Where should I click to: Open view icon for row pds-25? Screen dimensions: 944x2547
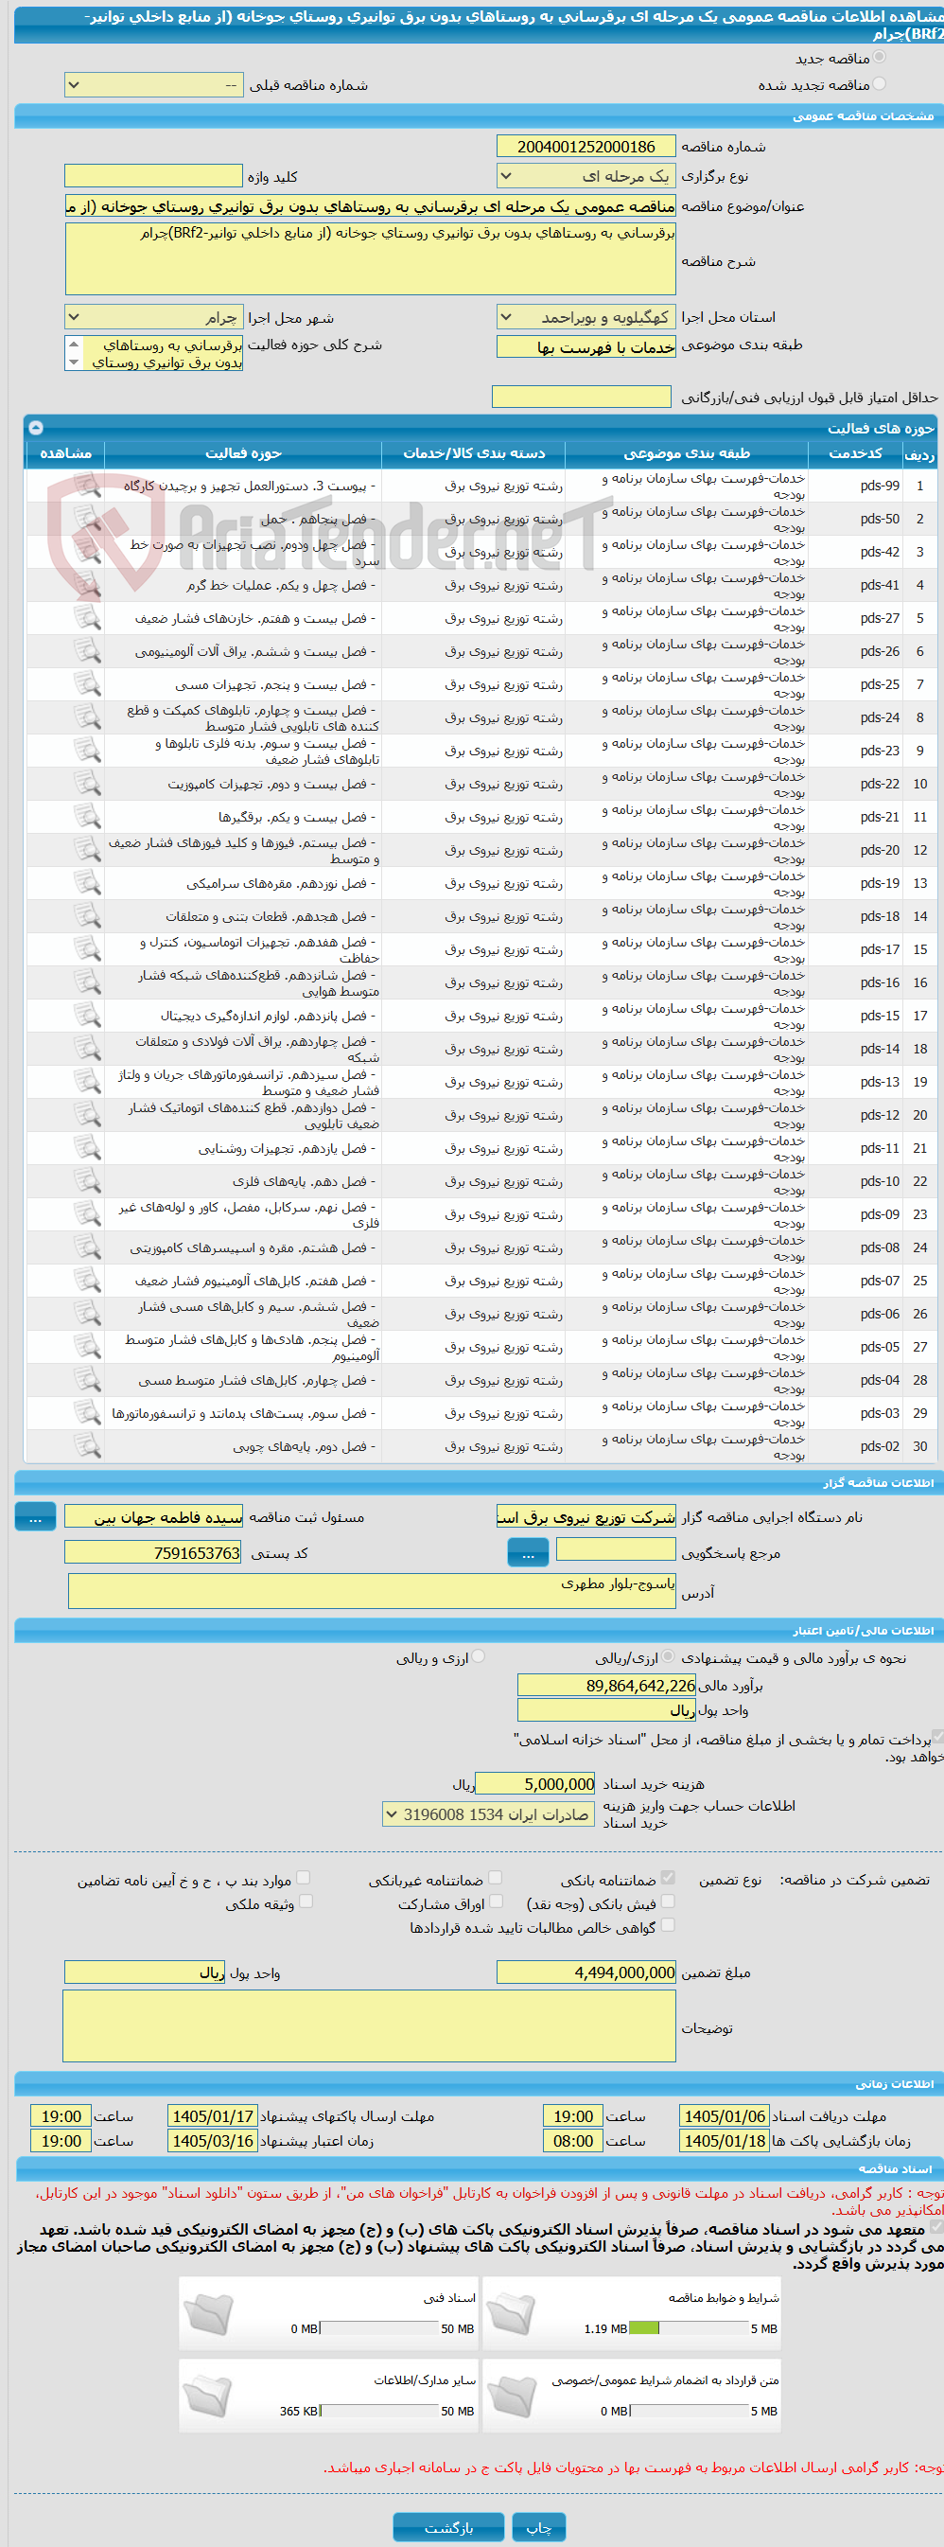pos(87,684)
